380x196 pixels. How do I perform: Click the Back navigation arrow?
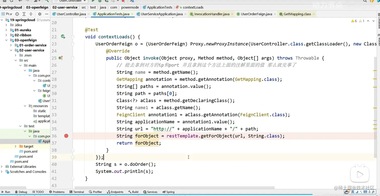click(20, 1)
